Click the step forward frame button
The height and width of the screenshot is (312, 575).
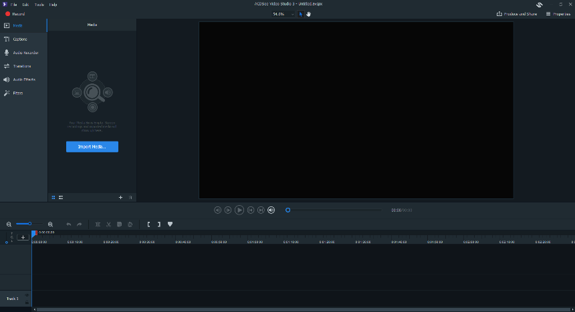tap(228, 210)
